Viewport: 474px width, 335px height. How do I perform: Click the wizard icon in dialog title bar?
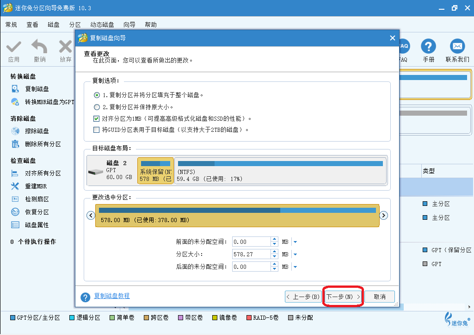tap(82, 38)
